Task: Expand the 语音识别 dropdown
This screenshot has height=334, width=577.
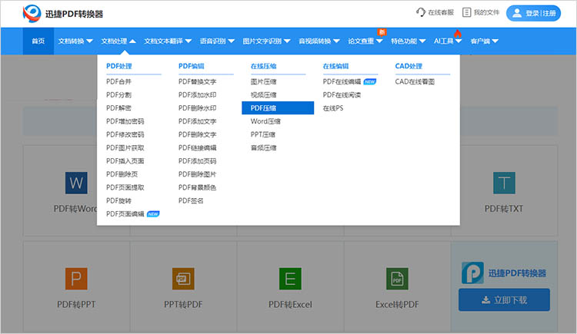Action: (217, 41)
